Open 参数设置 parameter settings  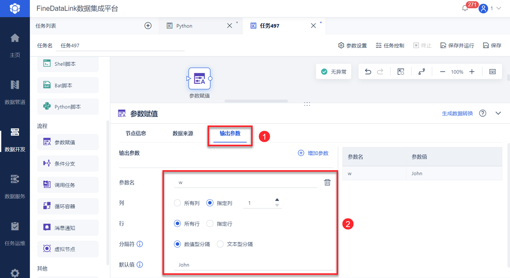pyautogui.click(x=352, y=45)
